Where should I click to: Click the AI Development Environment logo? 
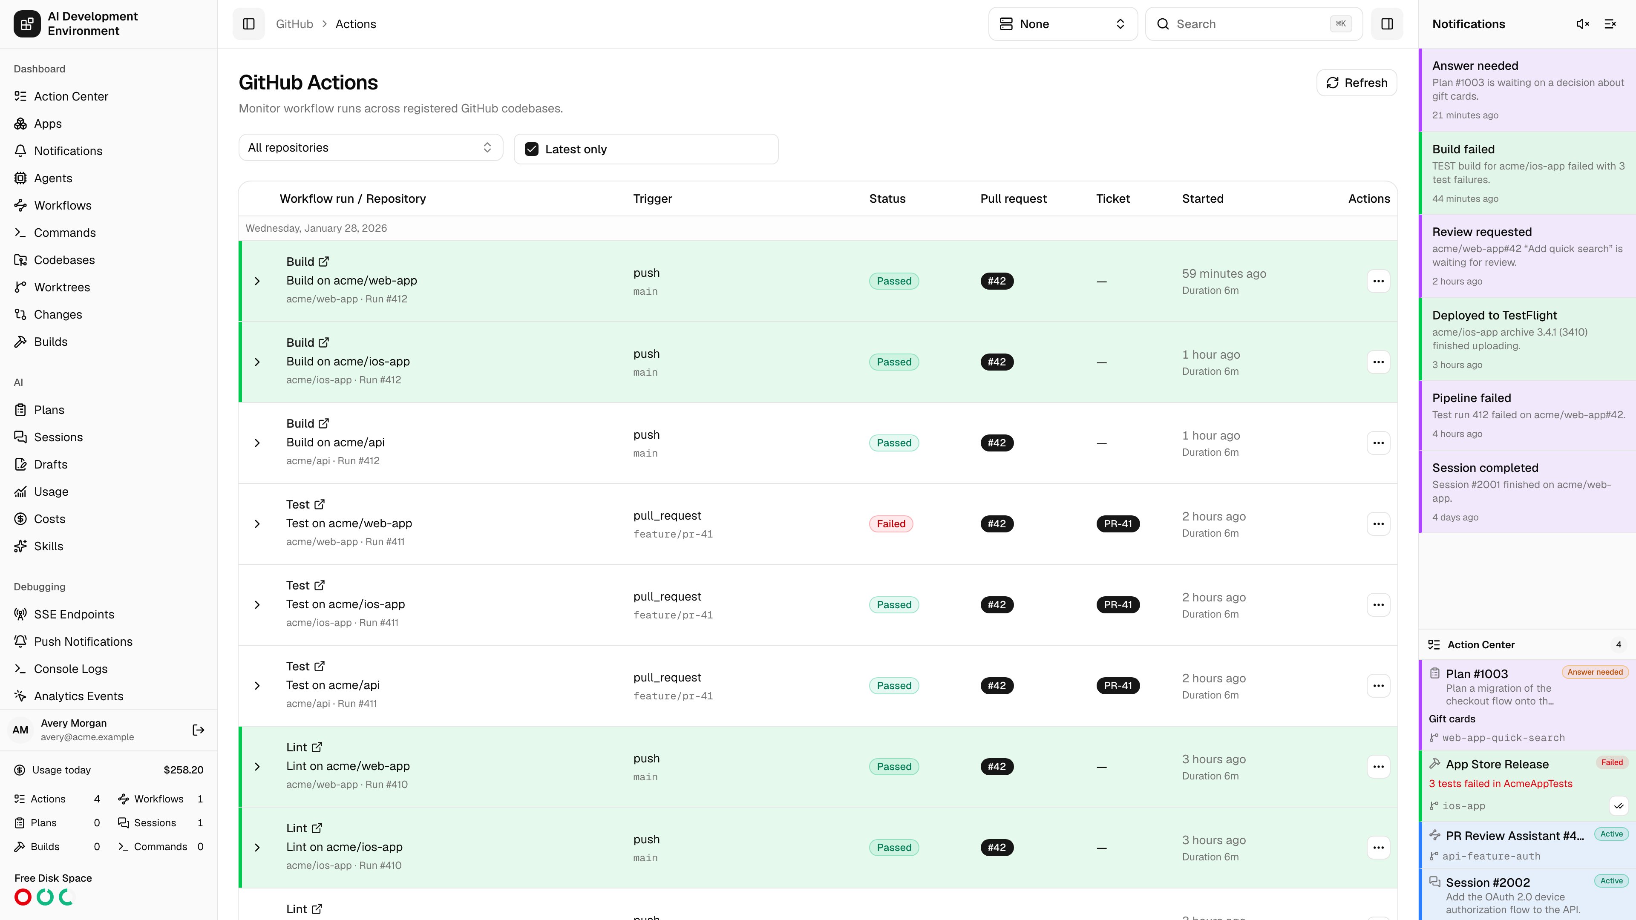tap(27, 24)
